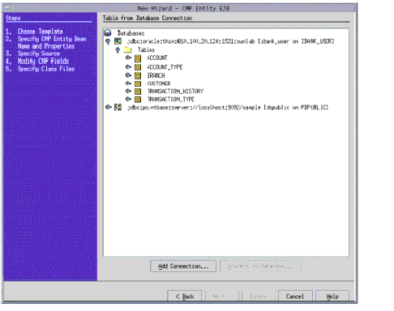Select the jdbc:pointbase sample connection entry
Viewport: 394px width, 311px height.
coord(228,108)
